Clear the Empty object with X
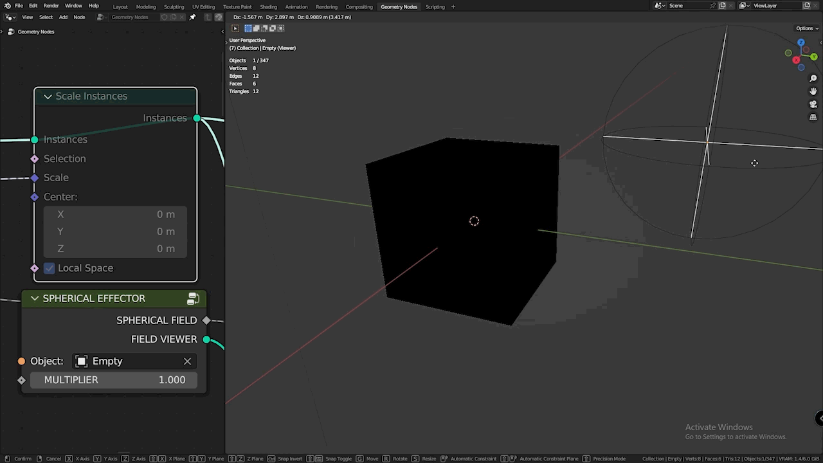The height and width of the screenshot is (463, 823). 187,361
